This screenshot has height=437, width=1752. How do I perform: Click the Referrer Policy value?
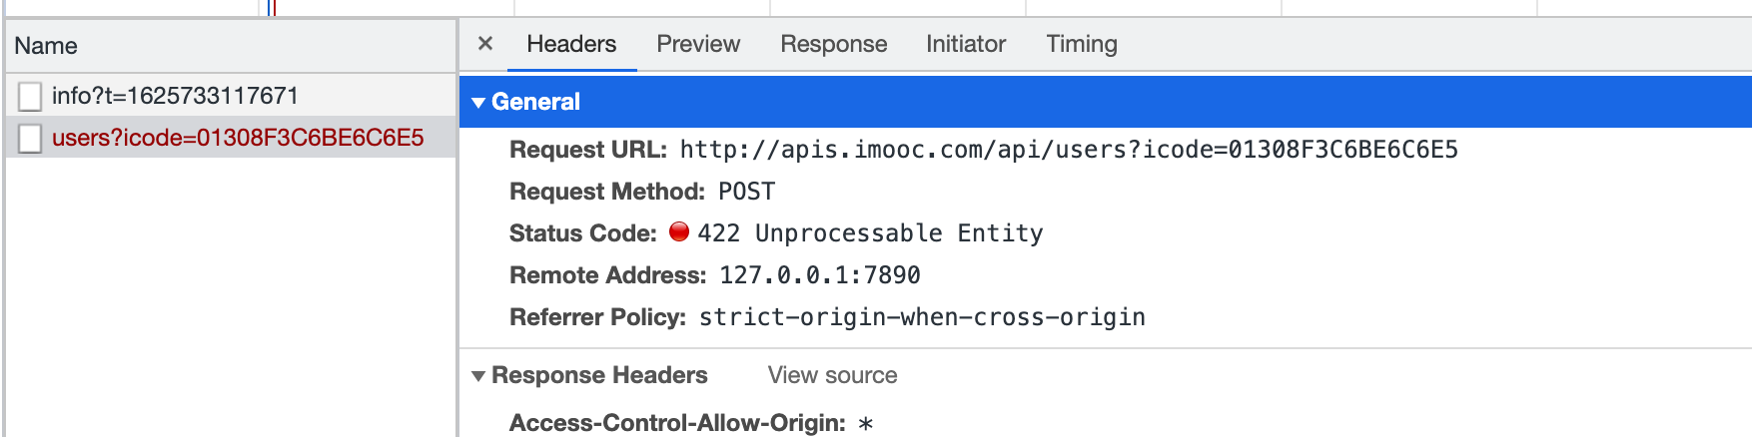(x=921, y=317)
